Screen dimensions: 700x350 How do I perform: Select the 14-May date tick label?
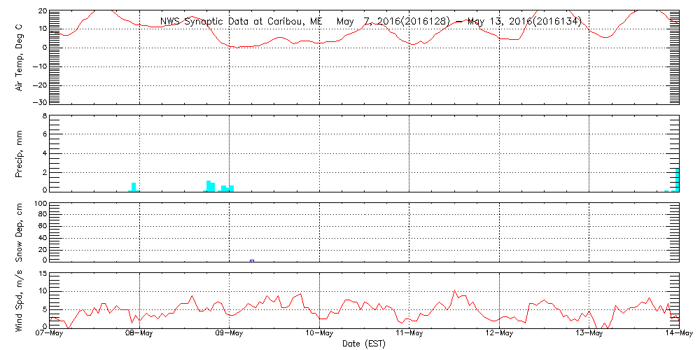(x=678, y=333)
